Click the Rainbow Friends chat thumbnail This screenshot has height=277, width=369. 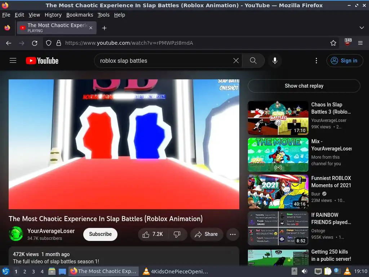point(278,228)
